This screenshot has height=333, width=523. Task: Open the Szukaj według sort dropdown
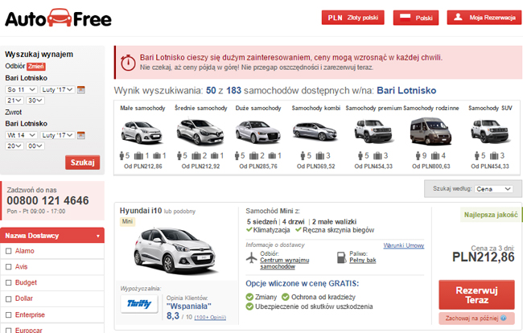click(x=494, y=189)
